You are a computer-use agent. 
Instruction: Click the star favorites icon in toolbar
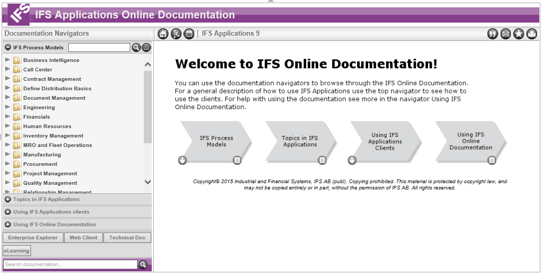coord(519,34)
